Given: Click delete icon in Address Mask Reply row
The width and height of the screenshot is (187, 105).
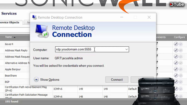Looking at the screenshot, I should pos(181,50).
